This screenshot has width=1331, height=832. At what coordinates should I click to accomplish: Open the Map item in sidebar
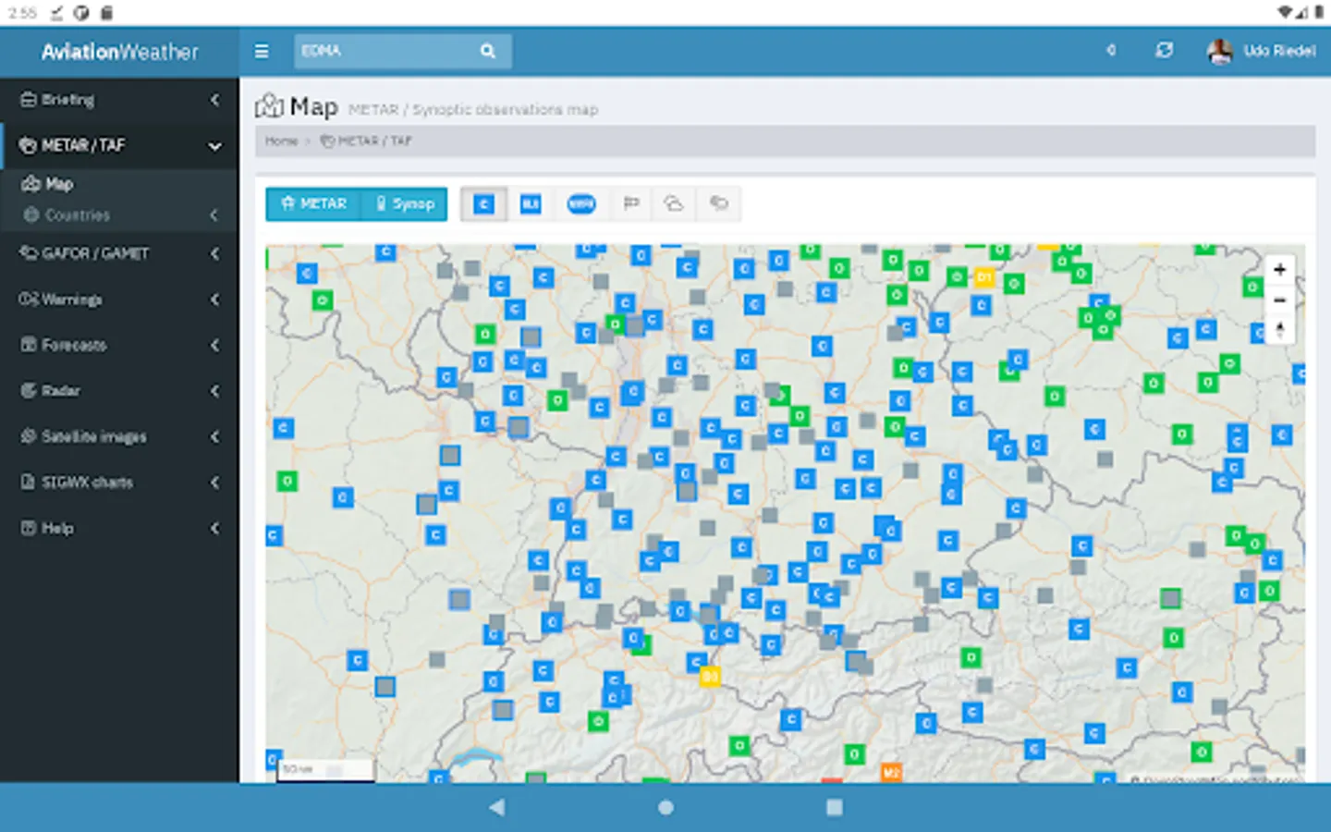pyautogui.click(x=59, y=184)
